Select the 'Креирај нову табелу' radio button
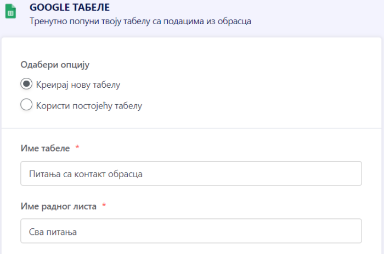 26,84
